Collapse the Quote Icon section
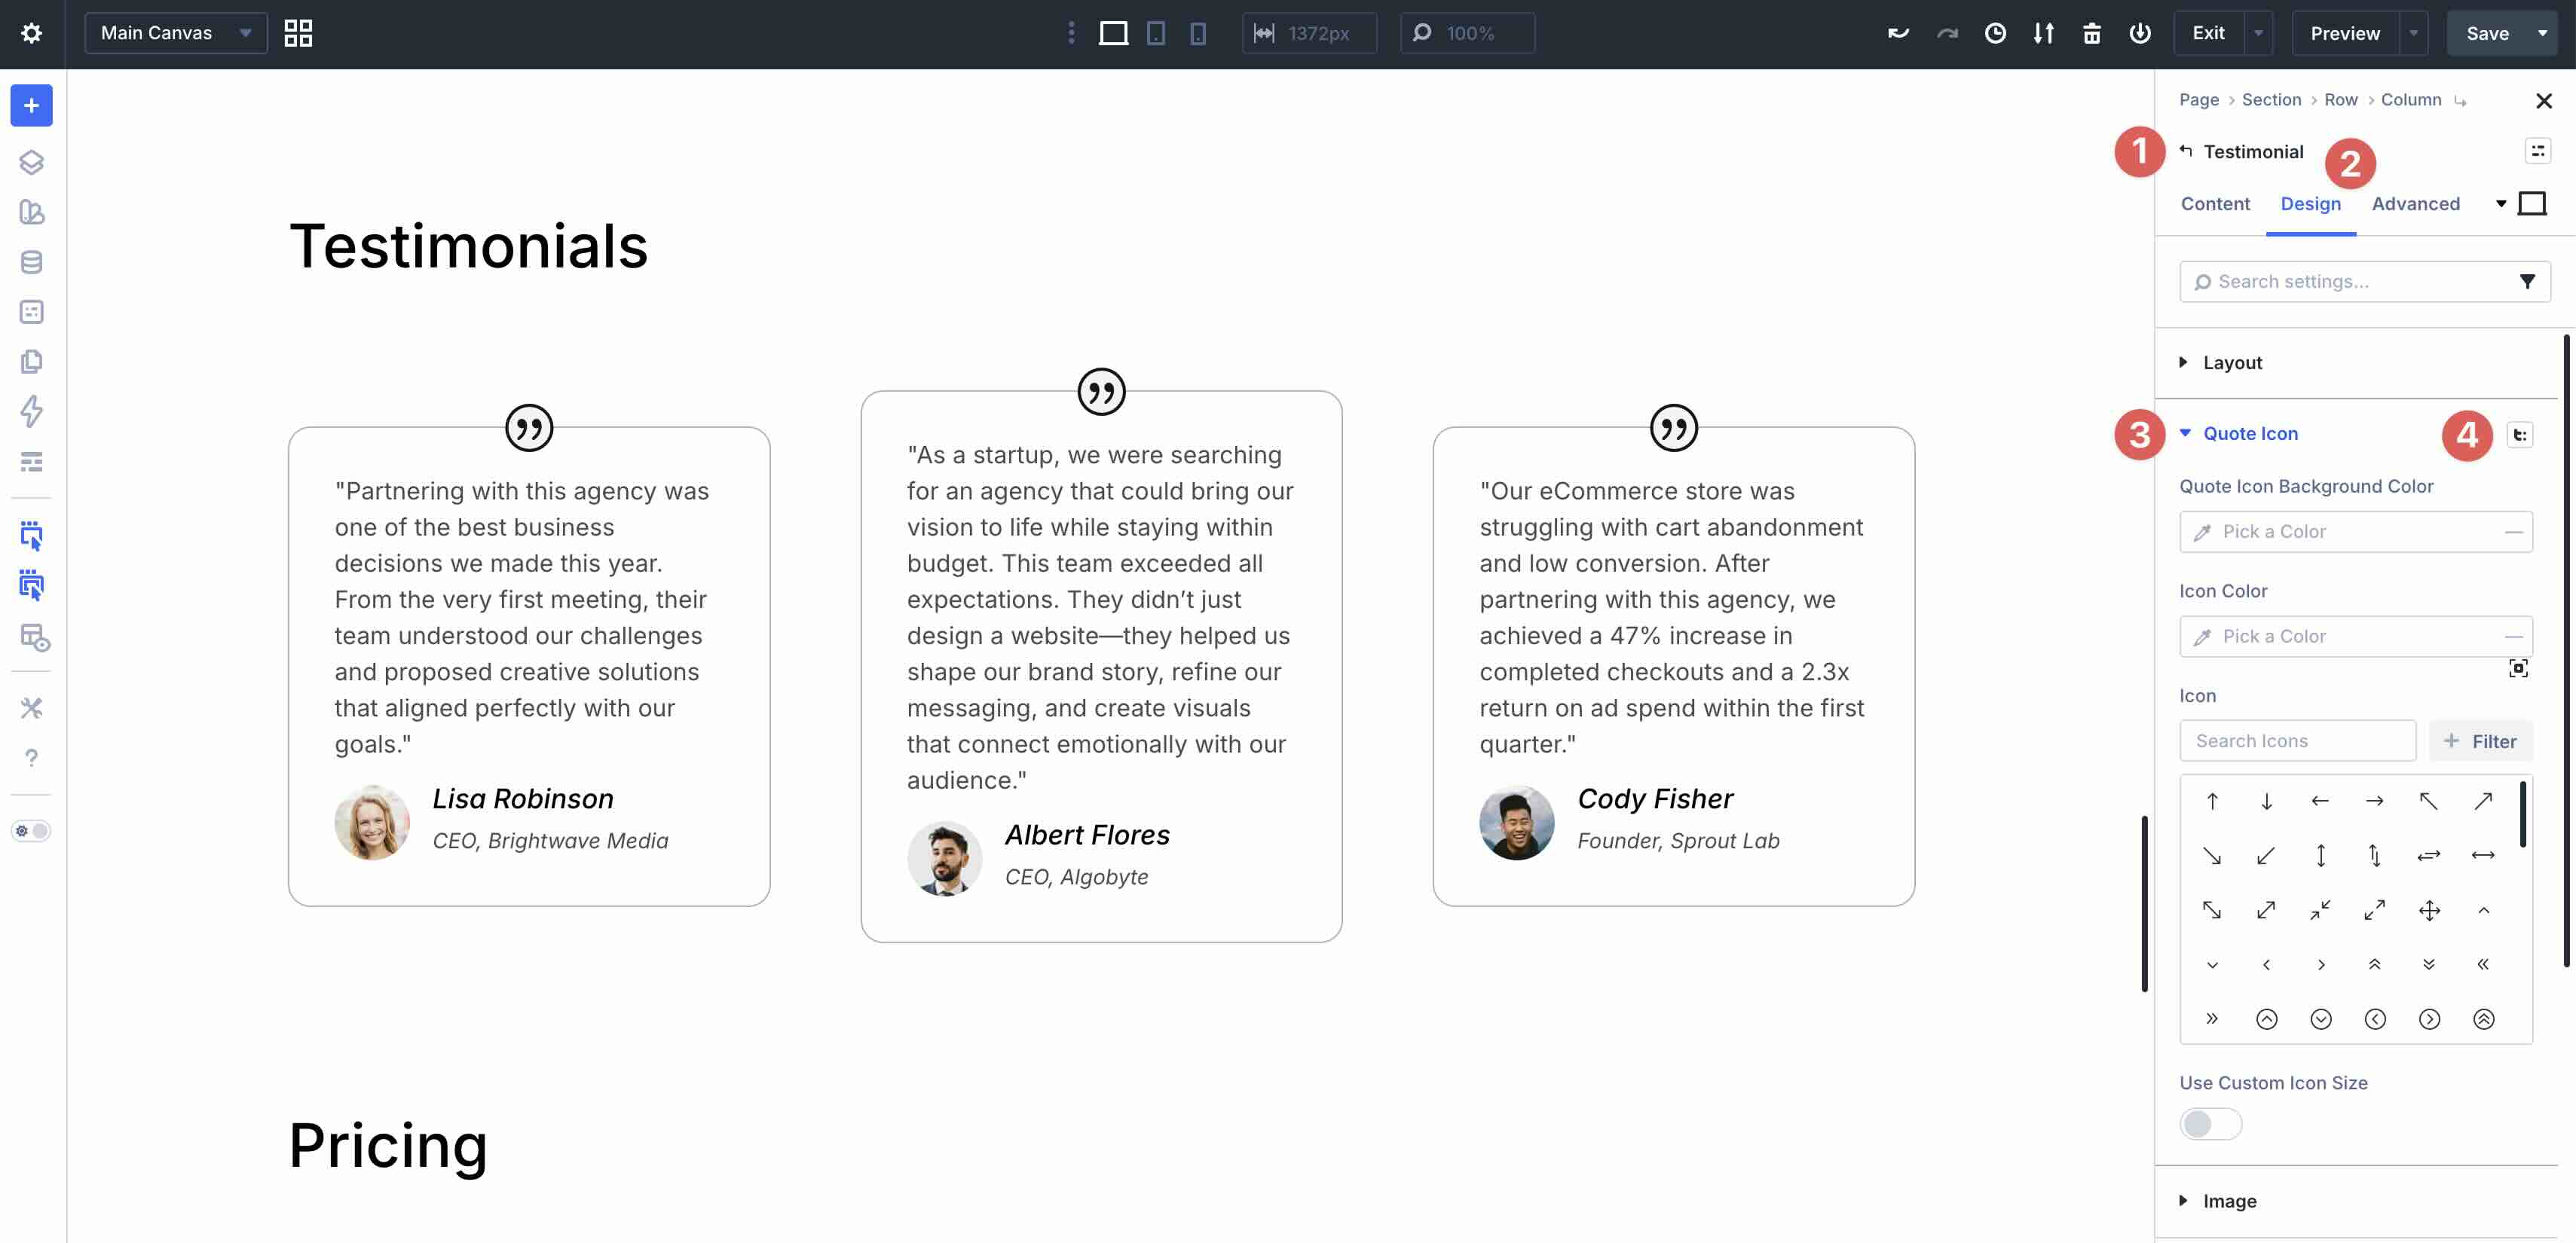 point(2185,434)
